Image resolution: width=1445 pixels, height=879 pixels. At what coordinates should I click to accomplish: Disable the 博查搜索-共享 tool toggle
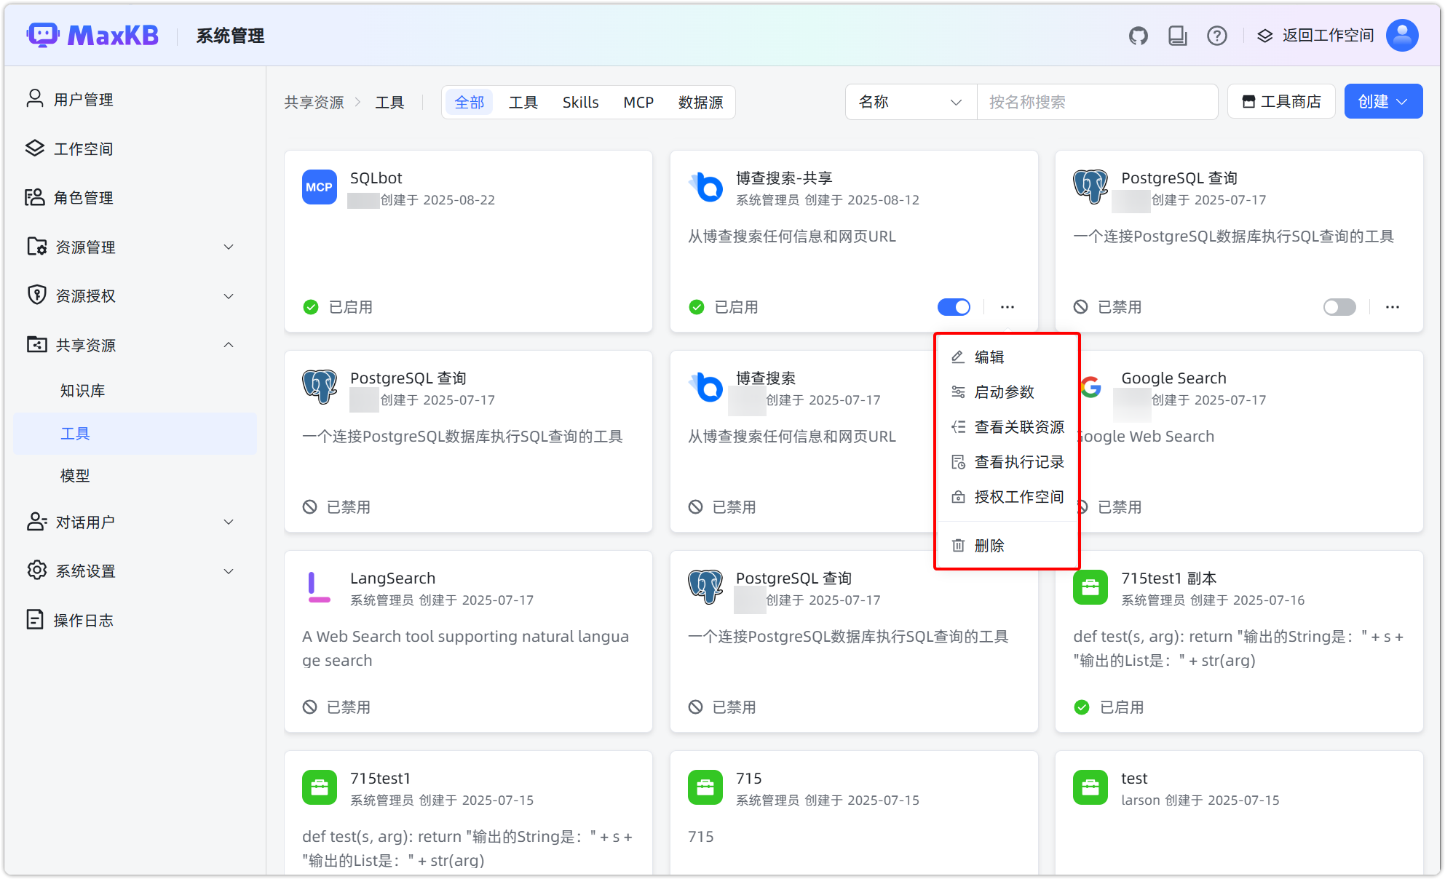(x=954, y=306)
